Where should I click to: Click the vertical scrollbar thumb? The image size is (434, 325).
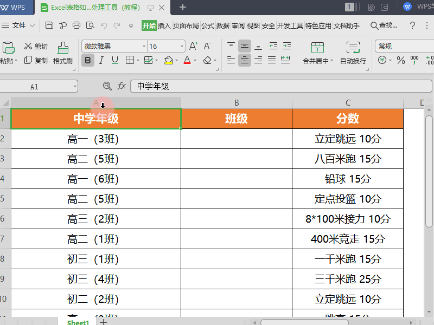(429, 171)
